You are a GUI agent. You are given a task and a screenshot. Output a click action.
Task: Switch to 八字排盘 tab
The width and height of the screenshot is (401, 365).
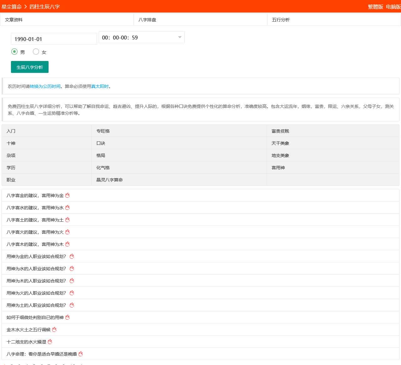(147, 20)
